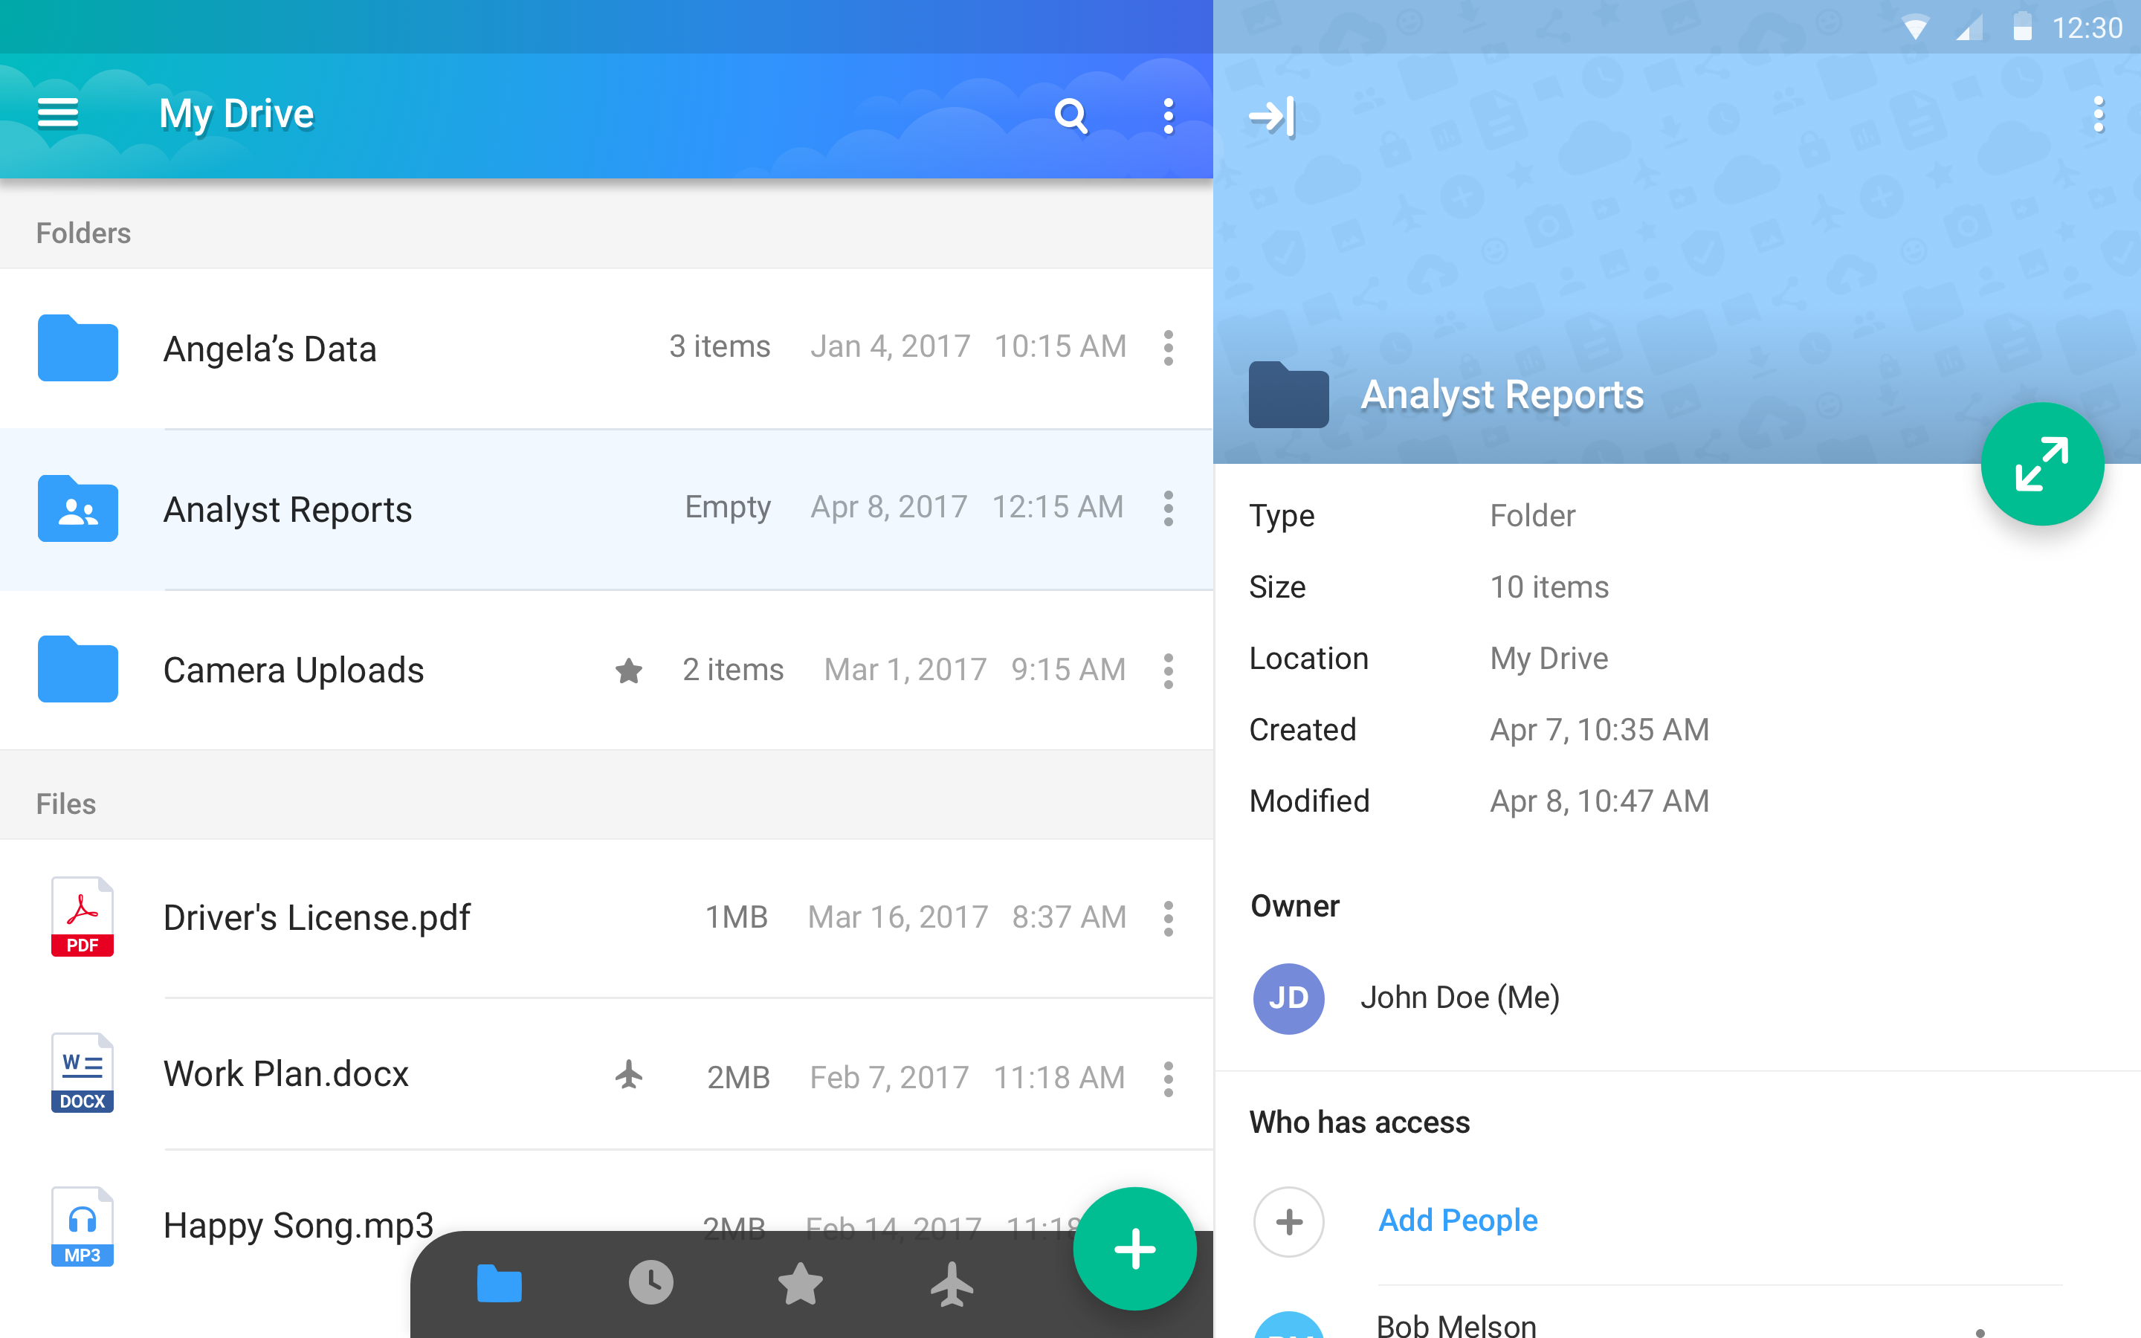
Task: Switch to the Files tab in bottom bar
Action: (499, 1282)
